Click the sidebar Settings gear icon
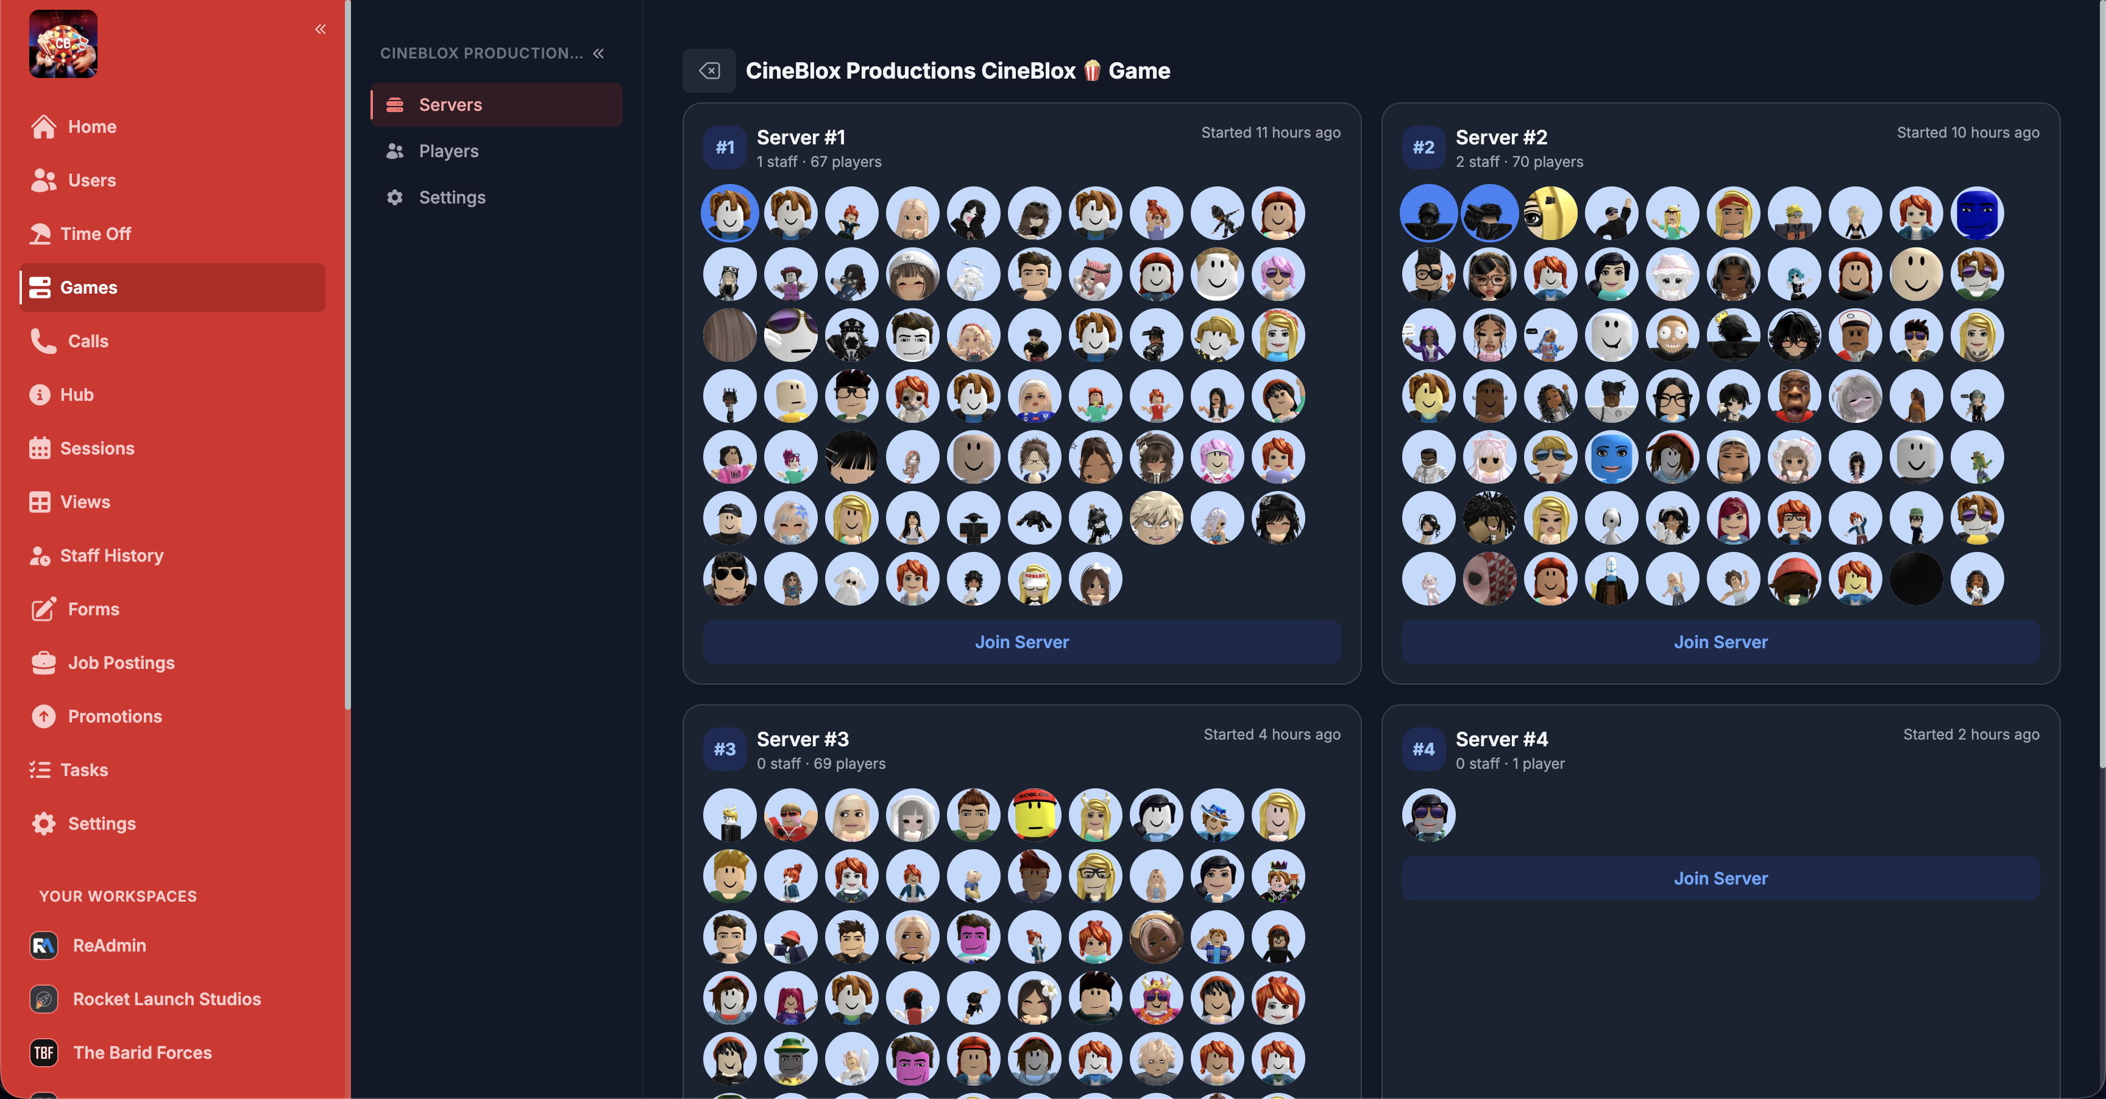The height and width of the screenshot is (1099, 2106). pyautogui.click(x=43, y=824)
